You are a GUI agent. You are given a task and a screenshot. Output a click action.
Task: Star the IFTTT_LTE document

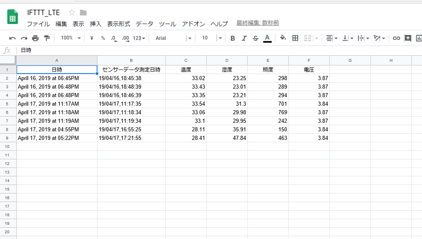click(72, 13)
